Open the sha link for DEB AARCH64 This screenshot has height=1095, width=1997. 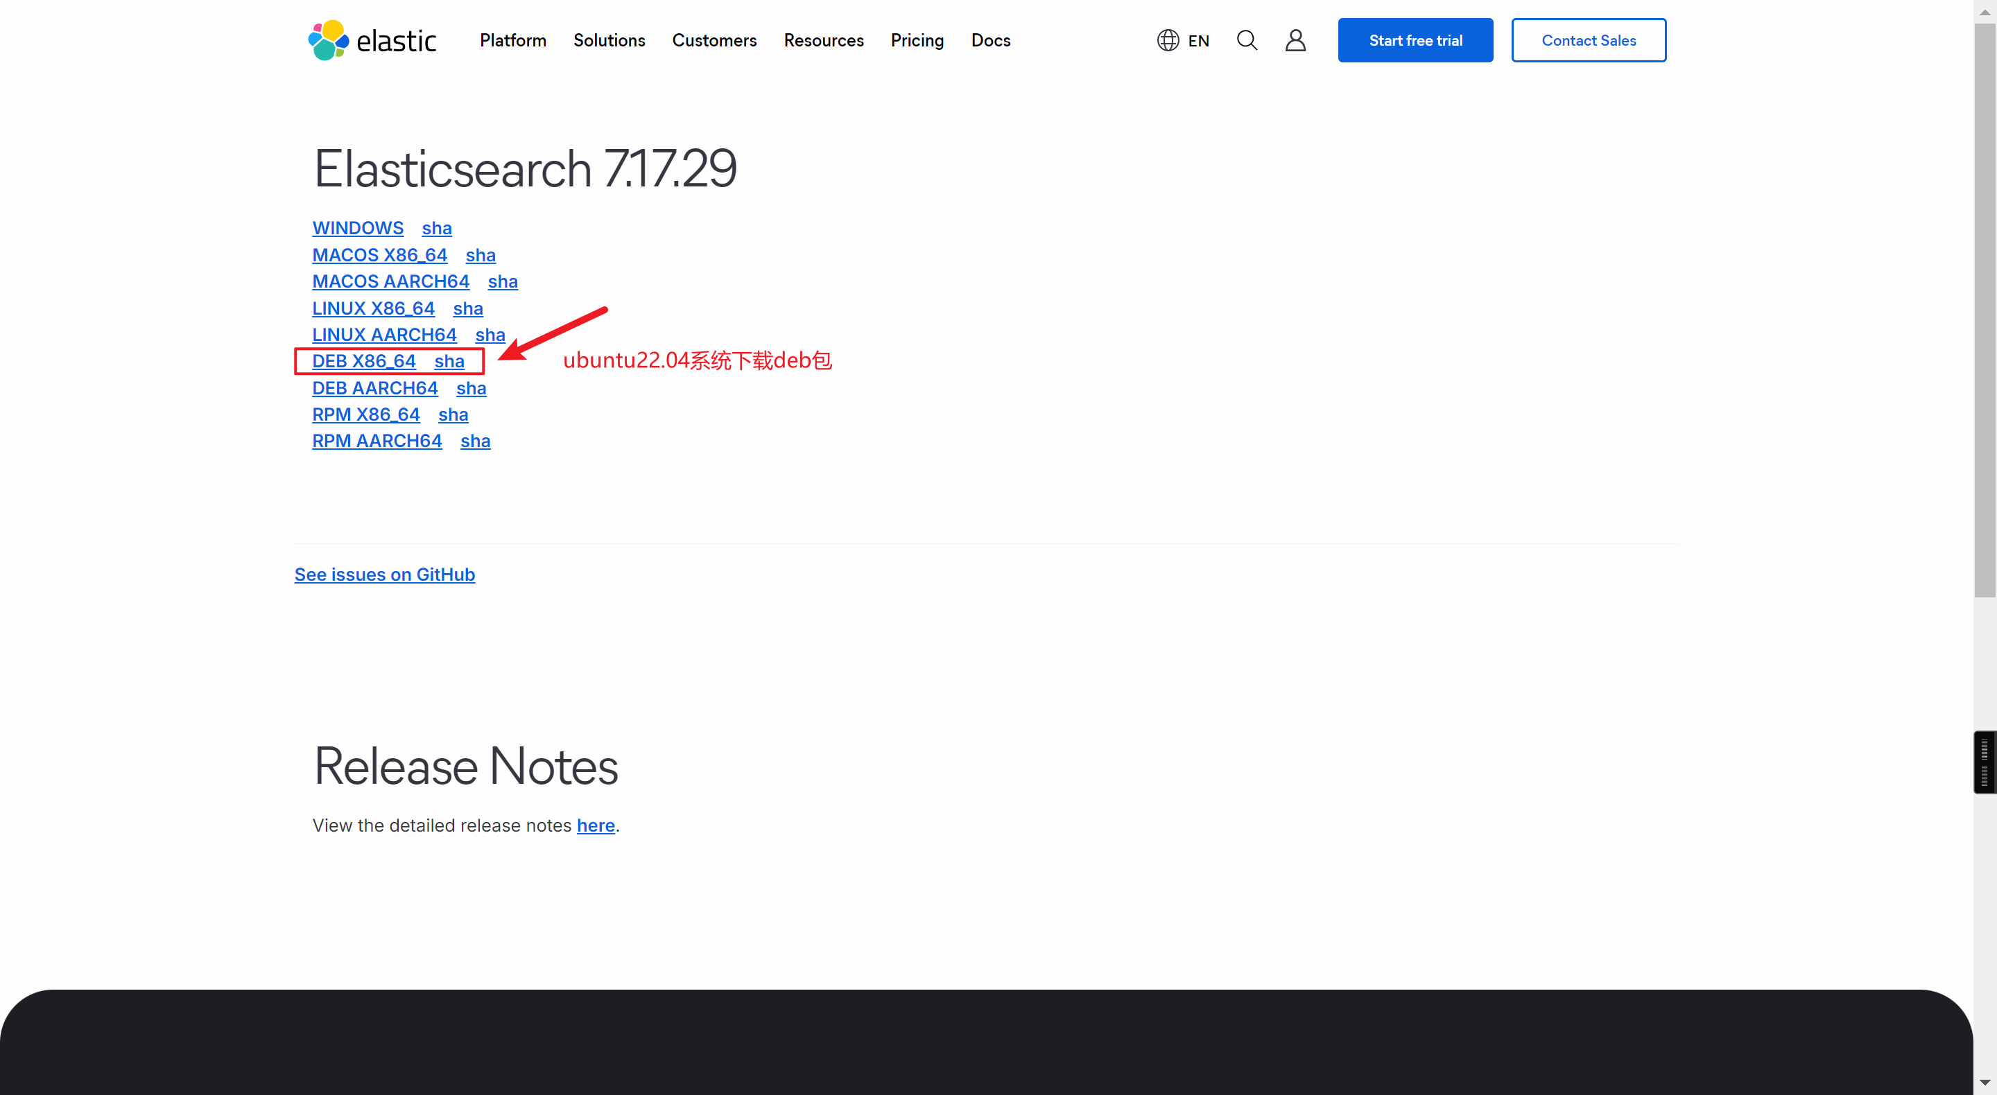(x=471, y=388)
